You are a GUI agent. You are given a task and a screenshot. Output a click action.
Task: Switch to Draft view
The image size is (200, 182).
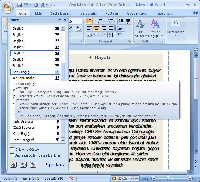(x=136, y=178)
